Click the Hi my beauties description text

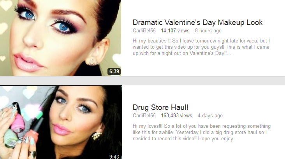point(201,47)
